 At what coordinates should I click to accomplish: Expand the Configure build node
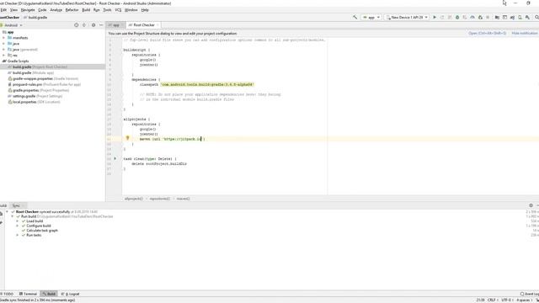tap(18, 226)
